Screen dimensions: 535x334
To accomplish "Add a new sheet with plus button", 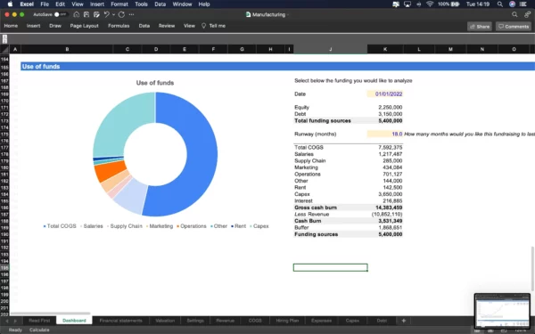I will point(404,321).
